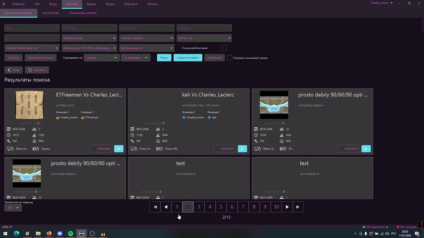Screen dimensions: 424x238
Task: Open the notification center icon
Action: [417, 234]
